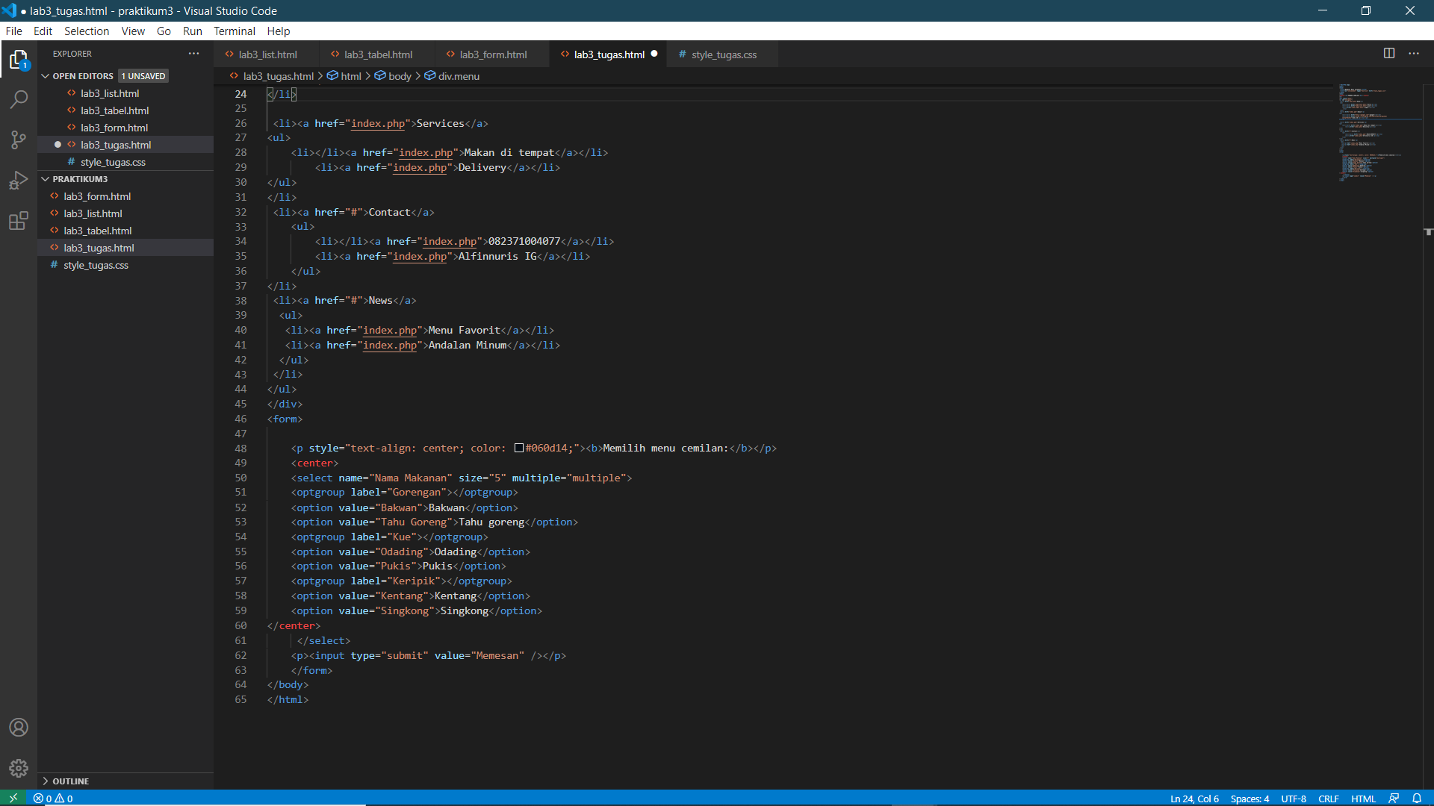Viewport: 1434px width, 806px height.
Task: Split the editor using the layout icon
Action: click(x=1390, y=53)
